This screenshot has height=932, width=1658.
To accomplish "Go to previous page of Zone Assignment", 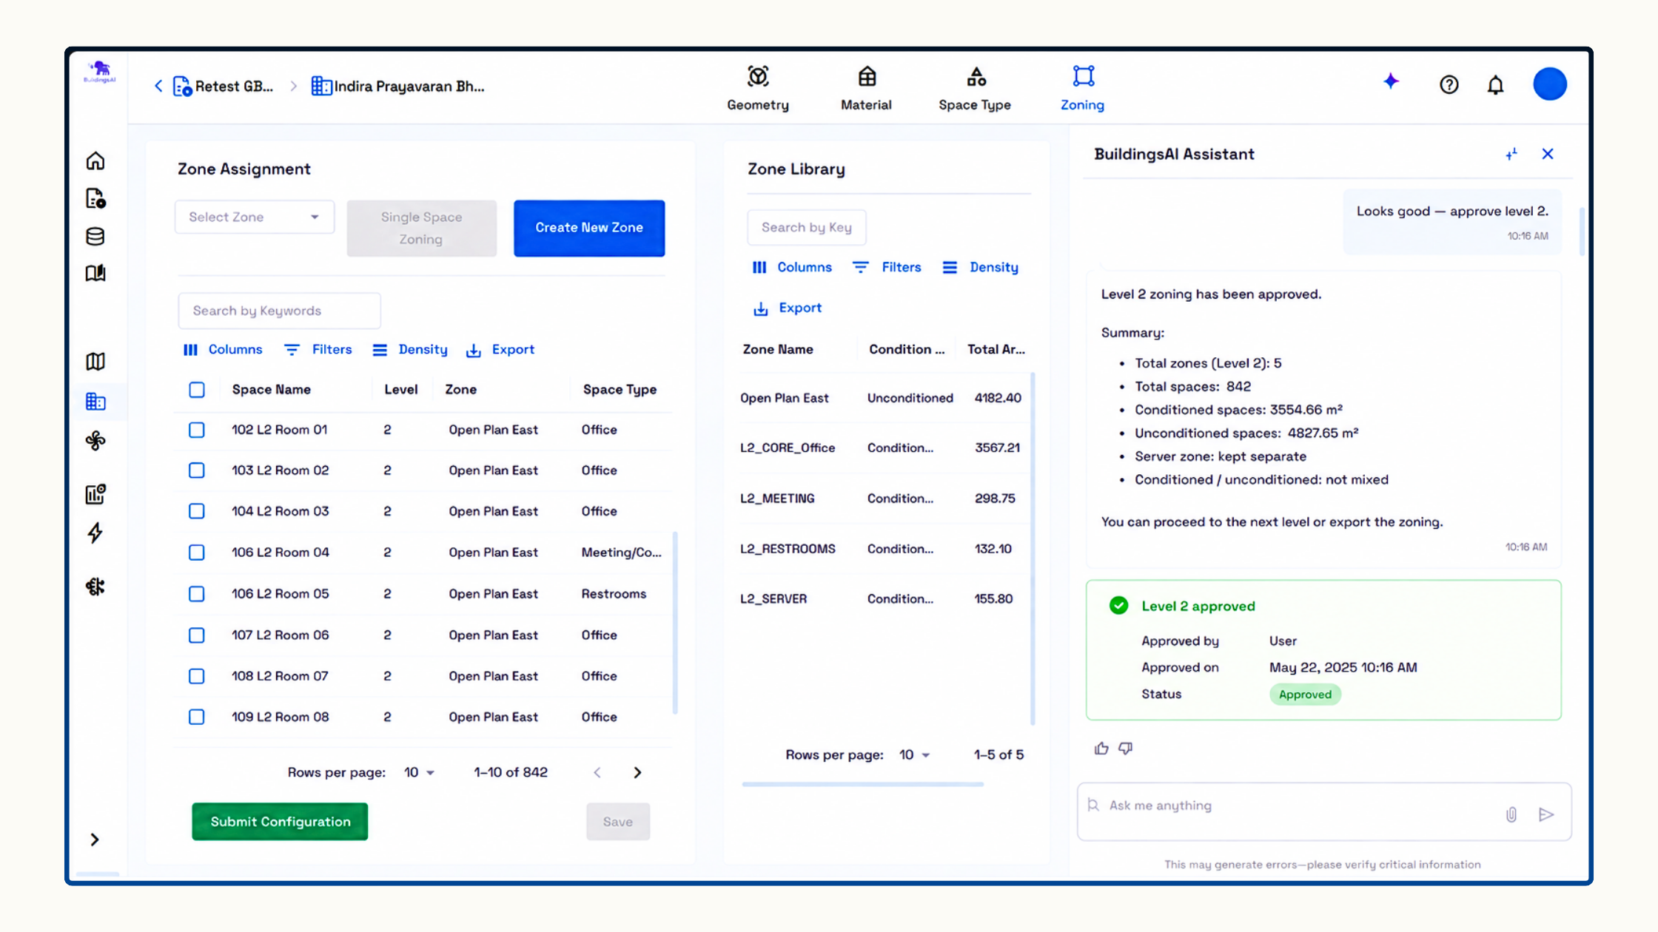I will tap(597, 772).
